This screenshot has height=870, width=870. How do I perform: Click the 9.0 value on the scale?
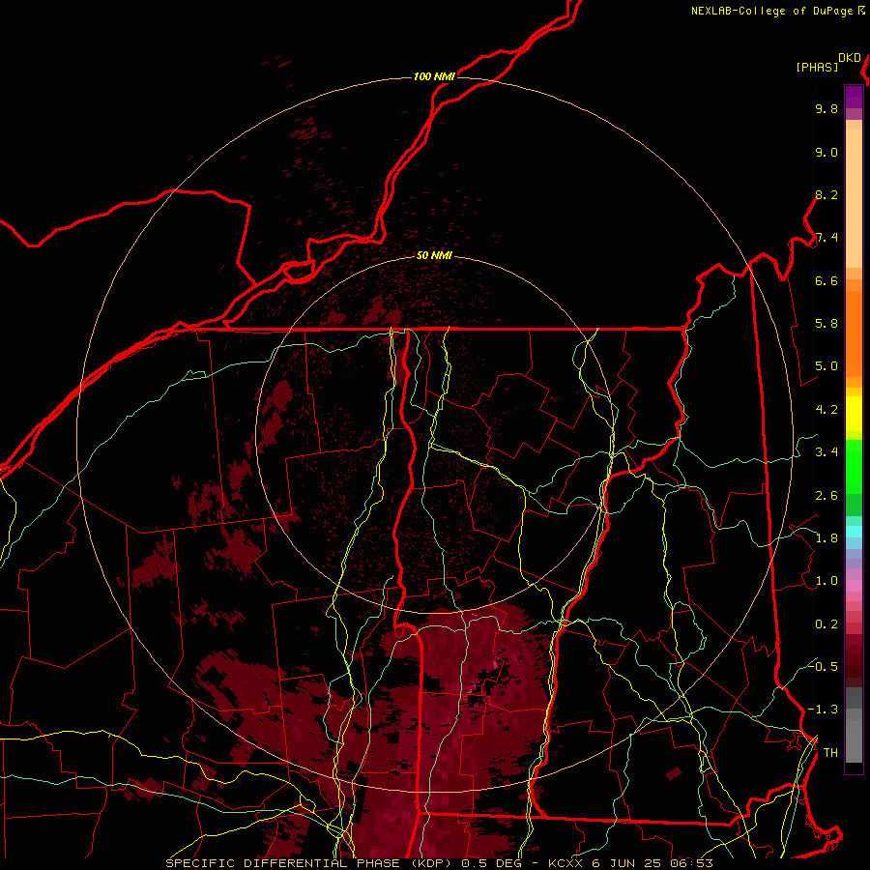coord(826,152)
